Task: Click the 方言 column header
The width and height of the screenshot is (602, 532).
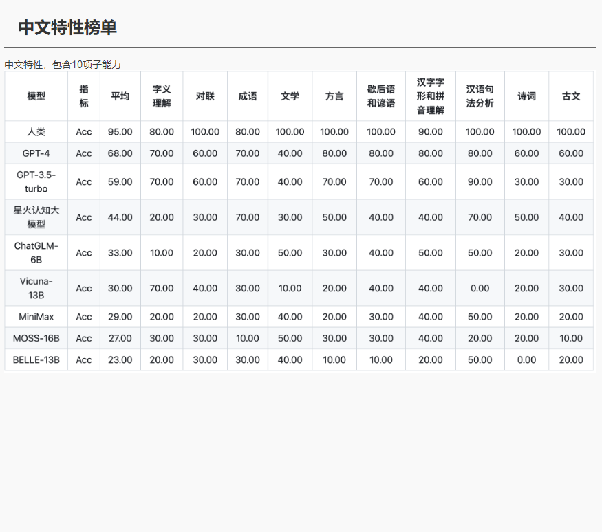Action: coord(334,96)
